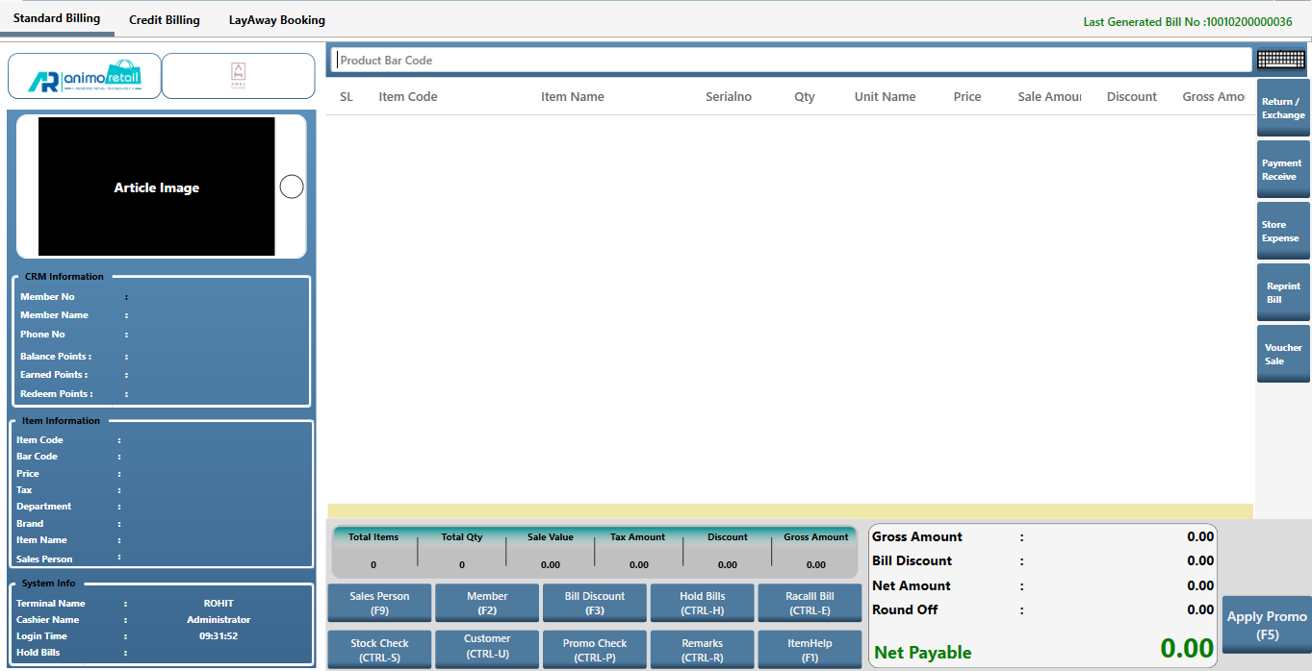Image resolution: width=1312 pixels, height=671 pixels.
Task: Click cashier name Administrator
Action: [219, 620]
